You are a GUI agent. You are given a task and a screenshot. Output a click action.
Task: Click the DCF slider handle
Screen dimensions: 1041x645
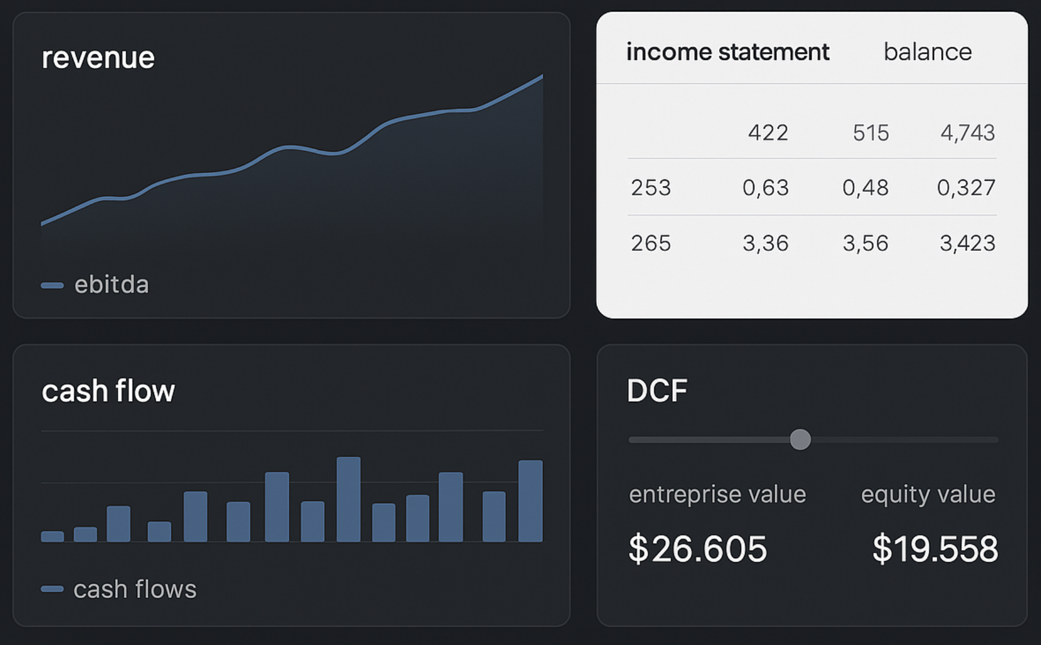[800, 439]
